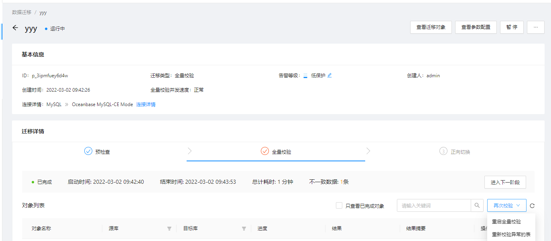This screenshot has height=241, width=551.
Task: Click the 预检查 step checkmark icon
Action: [88, 151]
